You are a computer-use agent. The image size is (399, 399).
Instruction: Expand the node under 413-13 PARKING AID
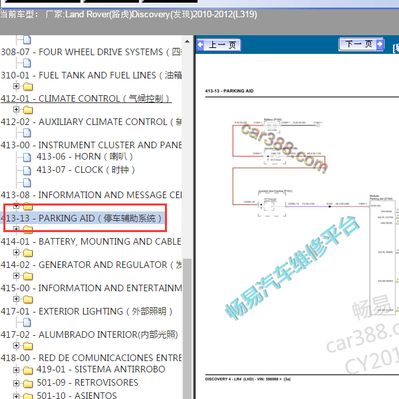click(16, 229)
